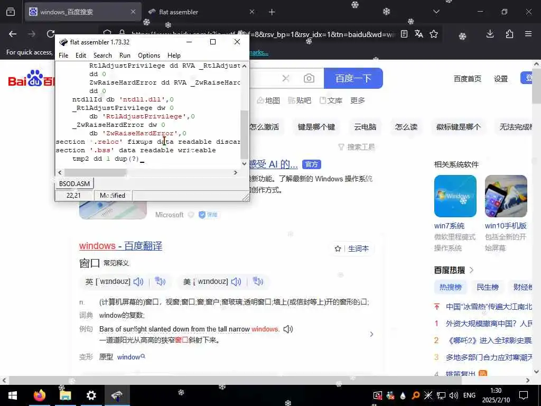This screenshot has height=406, width=541.
Task: Open the 贴吧 search category
Action: click(x=300, y=100)
